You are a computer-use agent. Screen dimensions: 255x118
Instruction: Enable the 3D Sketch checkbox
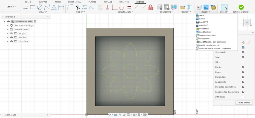(243, 97)
